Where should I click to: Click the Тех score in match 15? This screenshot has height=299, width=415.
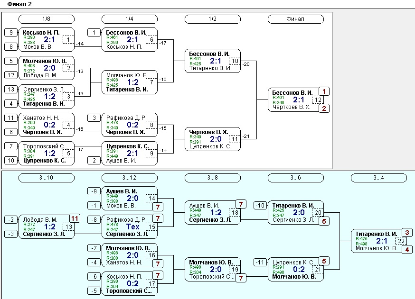132,227
